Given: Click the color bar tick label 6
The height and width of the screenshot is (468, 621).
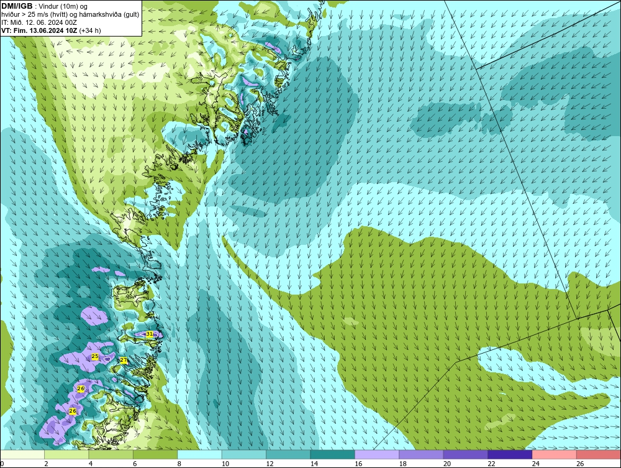Looking at the screenshot, I should tap(135, 464).
